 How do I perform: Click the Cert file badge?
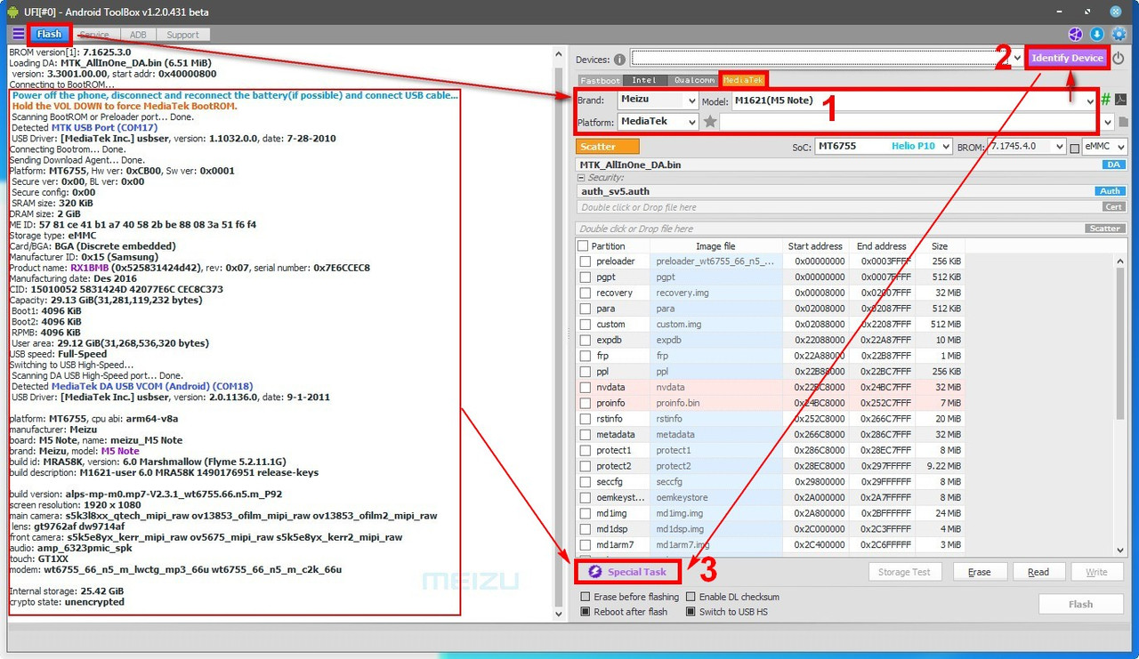[1113, 207]
